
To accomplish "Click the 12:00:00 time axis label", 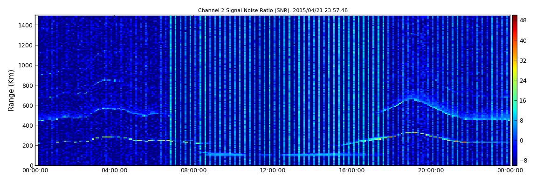I will tap(272, 171).
